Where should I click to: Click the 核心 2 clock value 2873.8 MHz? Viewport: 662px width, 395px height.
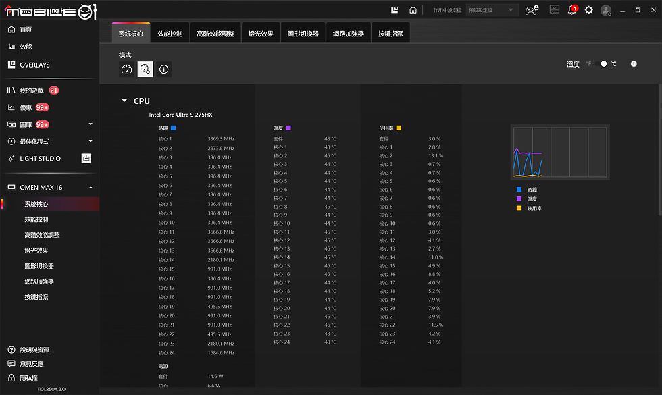[x=221, y=148]
